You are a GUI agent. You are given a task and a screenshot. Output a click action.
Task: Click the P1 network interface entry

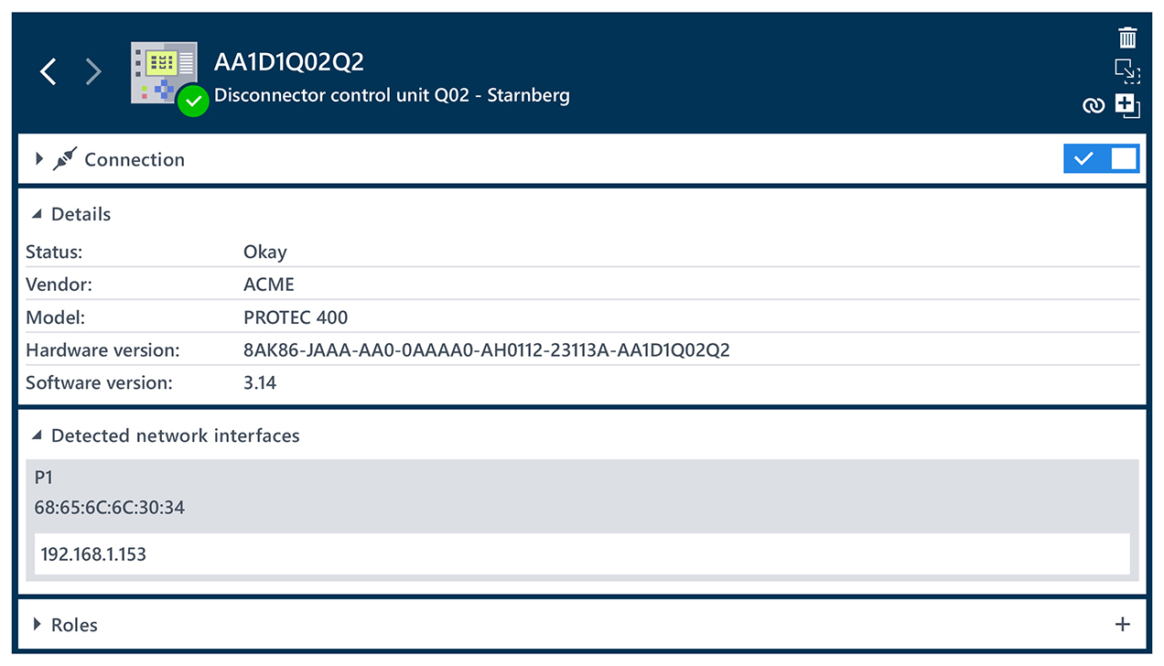[x=44, y=478]
